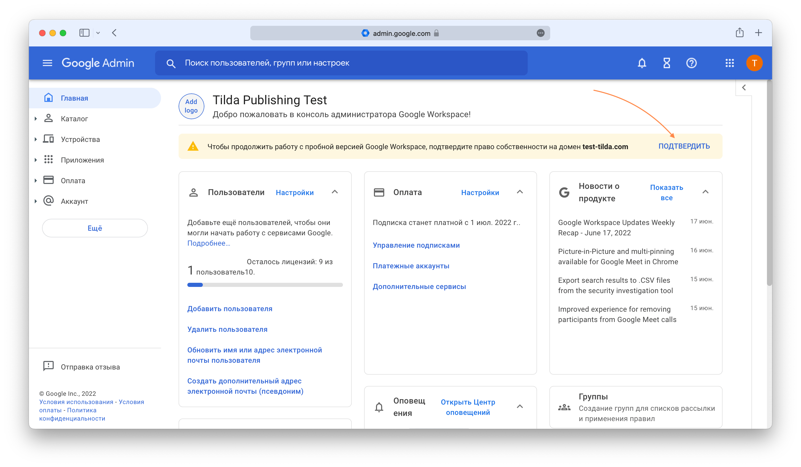Select Главная in the sidebar
801x467 pixels.
click(x=95, y=98)
